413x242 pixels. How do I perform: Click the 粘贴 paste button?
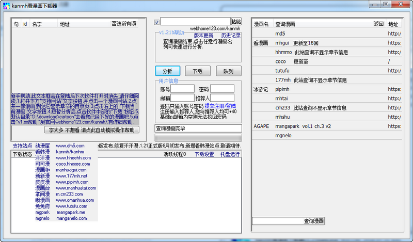[236, 22]
